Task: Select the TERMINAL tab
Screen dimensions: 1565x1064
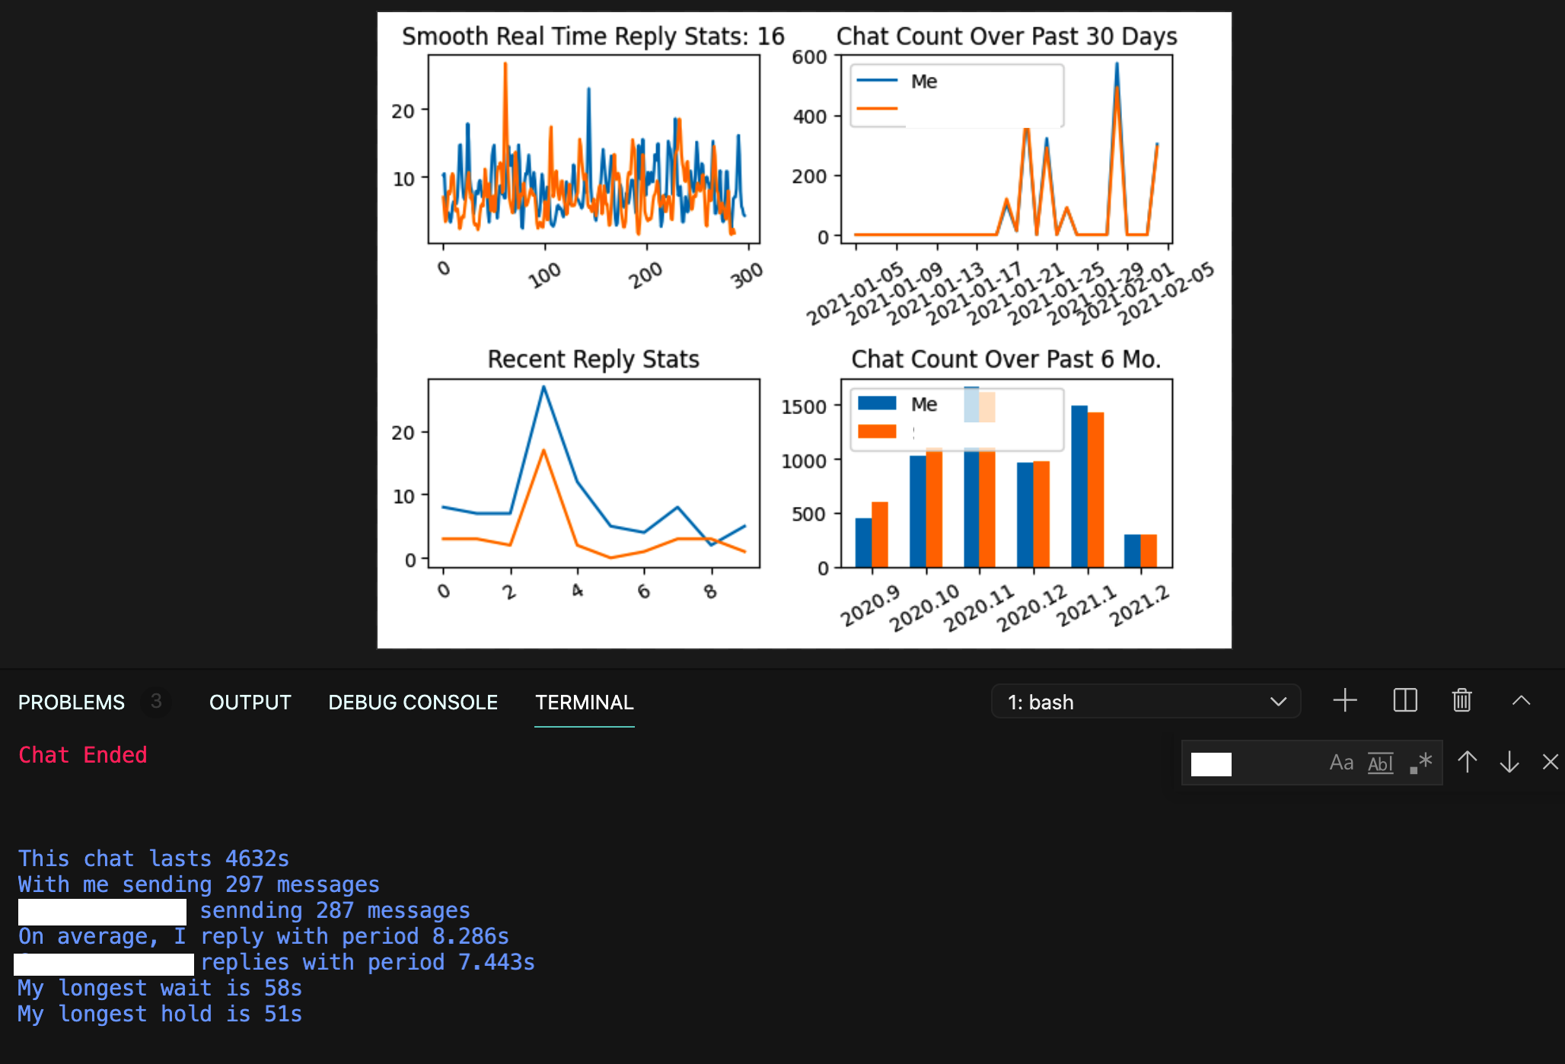Action: [x=584, y=702]
